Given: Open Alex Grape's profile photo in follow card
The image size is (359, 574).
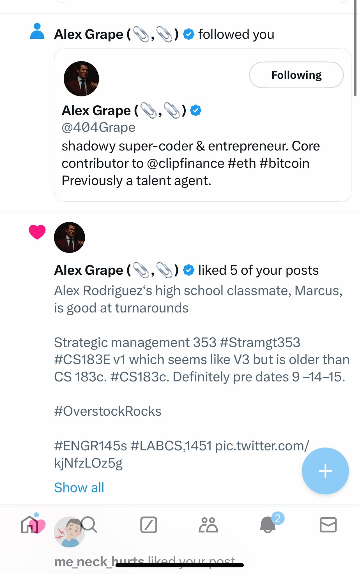Looking at the screenshot, I should point(81,79).
